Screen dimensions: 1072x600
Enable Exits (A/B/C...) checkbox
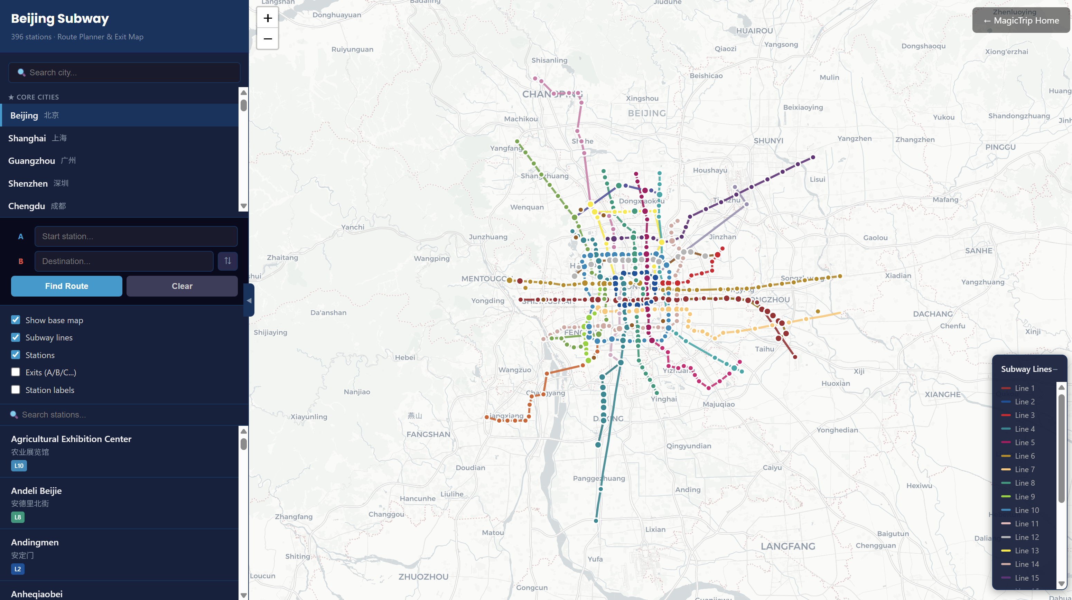16,372
